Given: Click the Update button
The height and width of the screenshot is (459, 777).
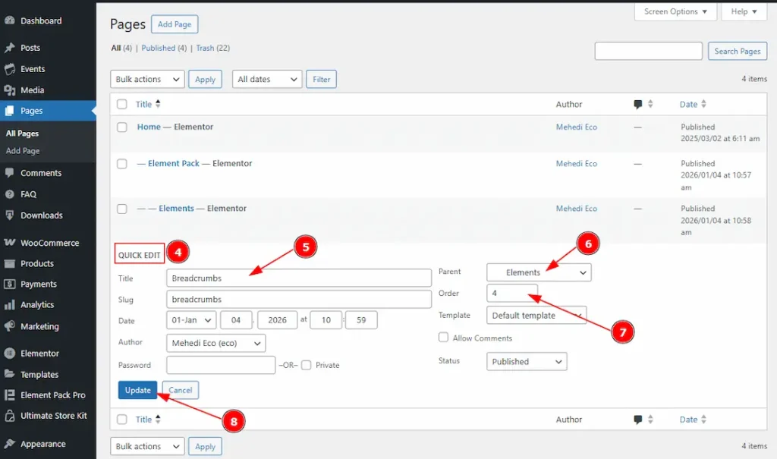Looking at the screenshot, I should point(138,390).
